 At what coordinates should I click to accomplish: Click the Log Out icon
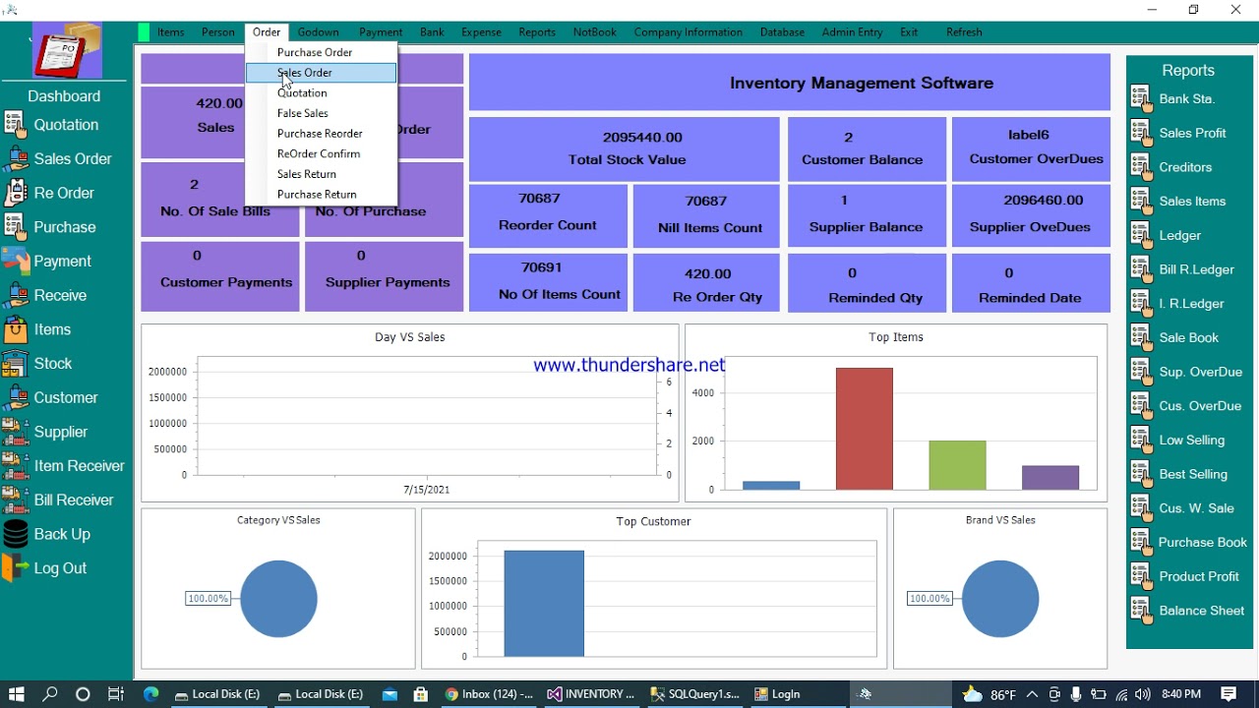(15, 567)
